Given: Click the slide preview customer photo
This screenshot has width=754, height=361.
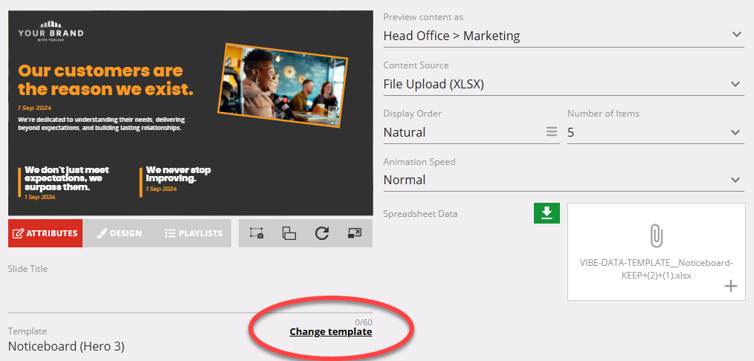Looking at the screenshot, I should coord(285,84).
